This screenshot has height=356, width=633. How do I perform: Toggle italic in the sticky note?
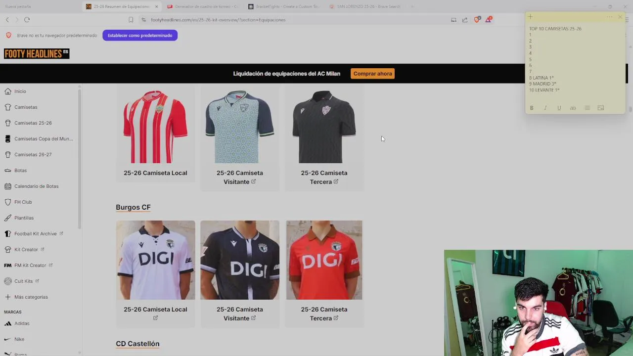[545, 108]
